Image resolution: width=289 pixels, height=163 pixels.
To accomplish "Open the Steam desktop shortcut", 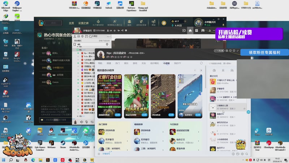I will coord(63,144).
